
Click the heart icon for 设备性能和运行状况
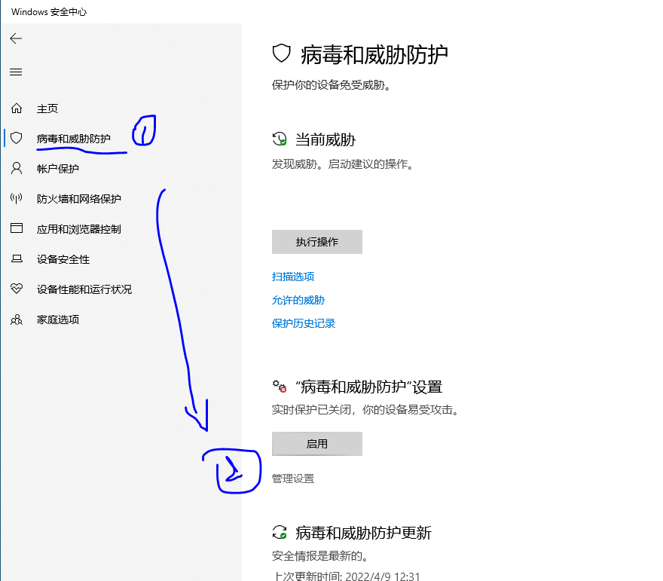pyautogui.click(x=17, y=289)
